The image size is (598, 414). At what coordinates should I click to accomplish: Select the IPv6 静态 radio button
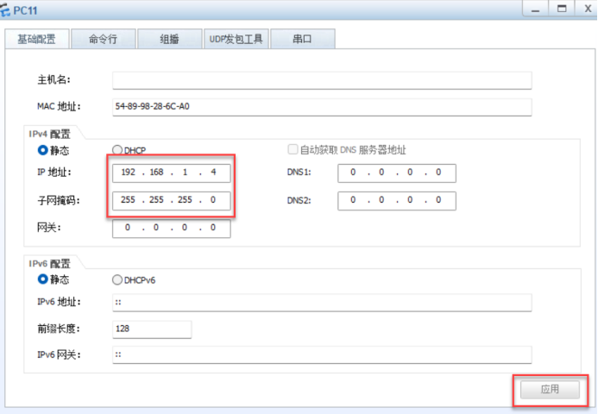[41, 279]
